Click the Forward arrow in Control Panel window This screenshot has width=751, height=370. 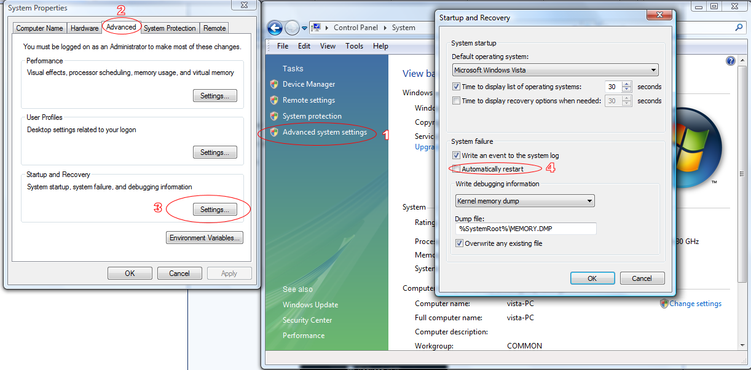(293, 28)
